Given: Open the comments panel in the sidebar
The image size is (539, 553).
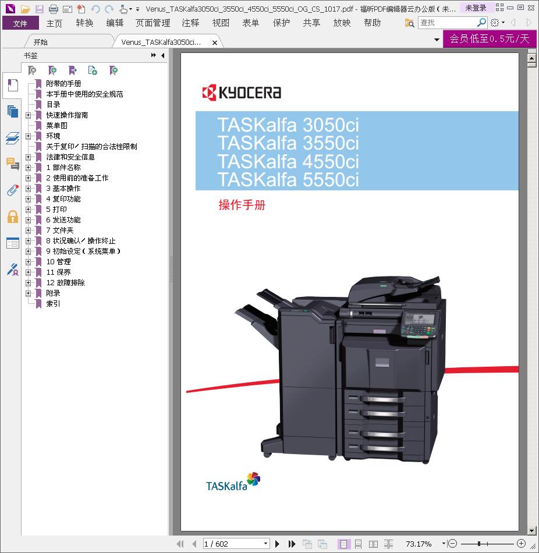Looking at the screenshot, I should click(x=13, y=164).
